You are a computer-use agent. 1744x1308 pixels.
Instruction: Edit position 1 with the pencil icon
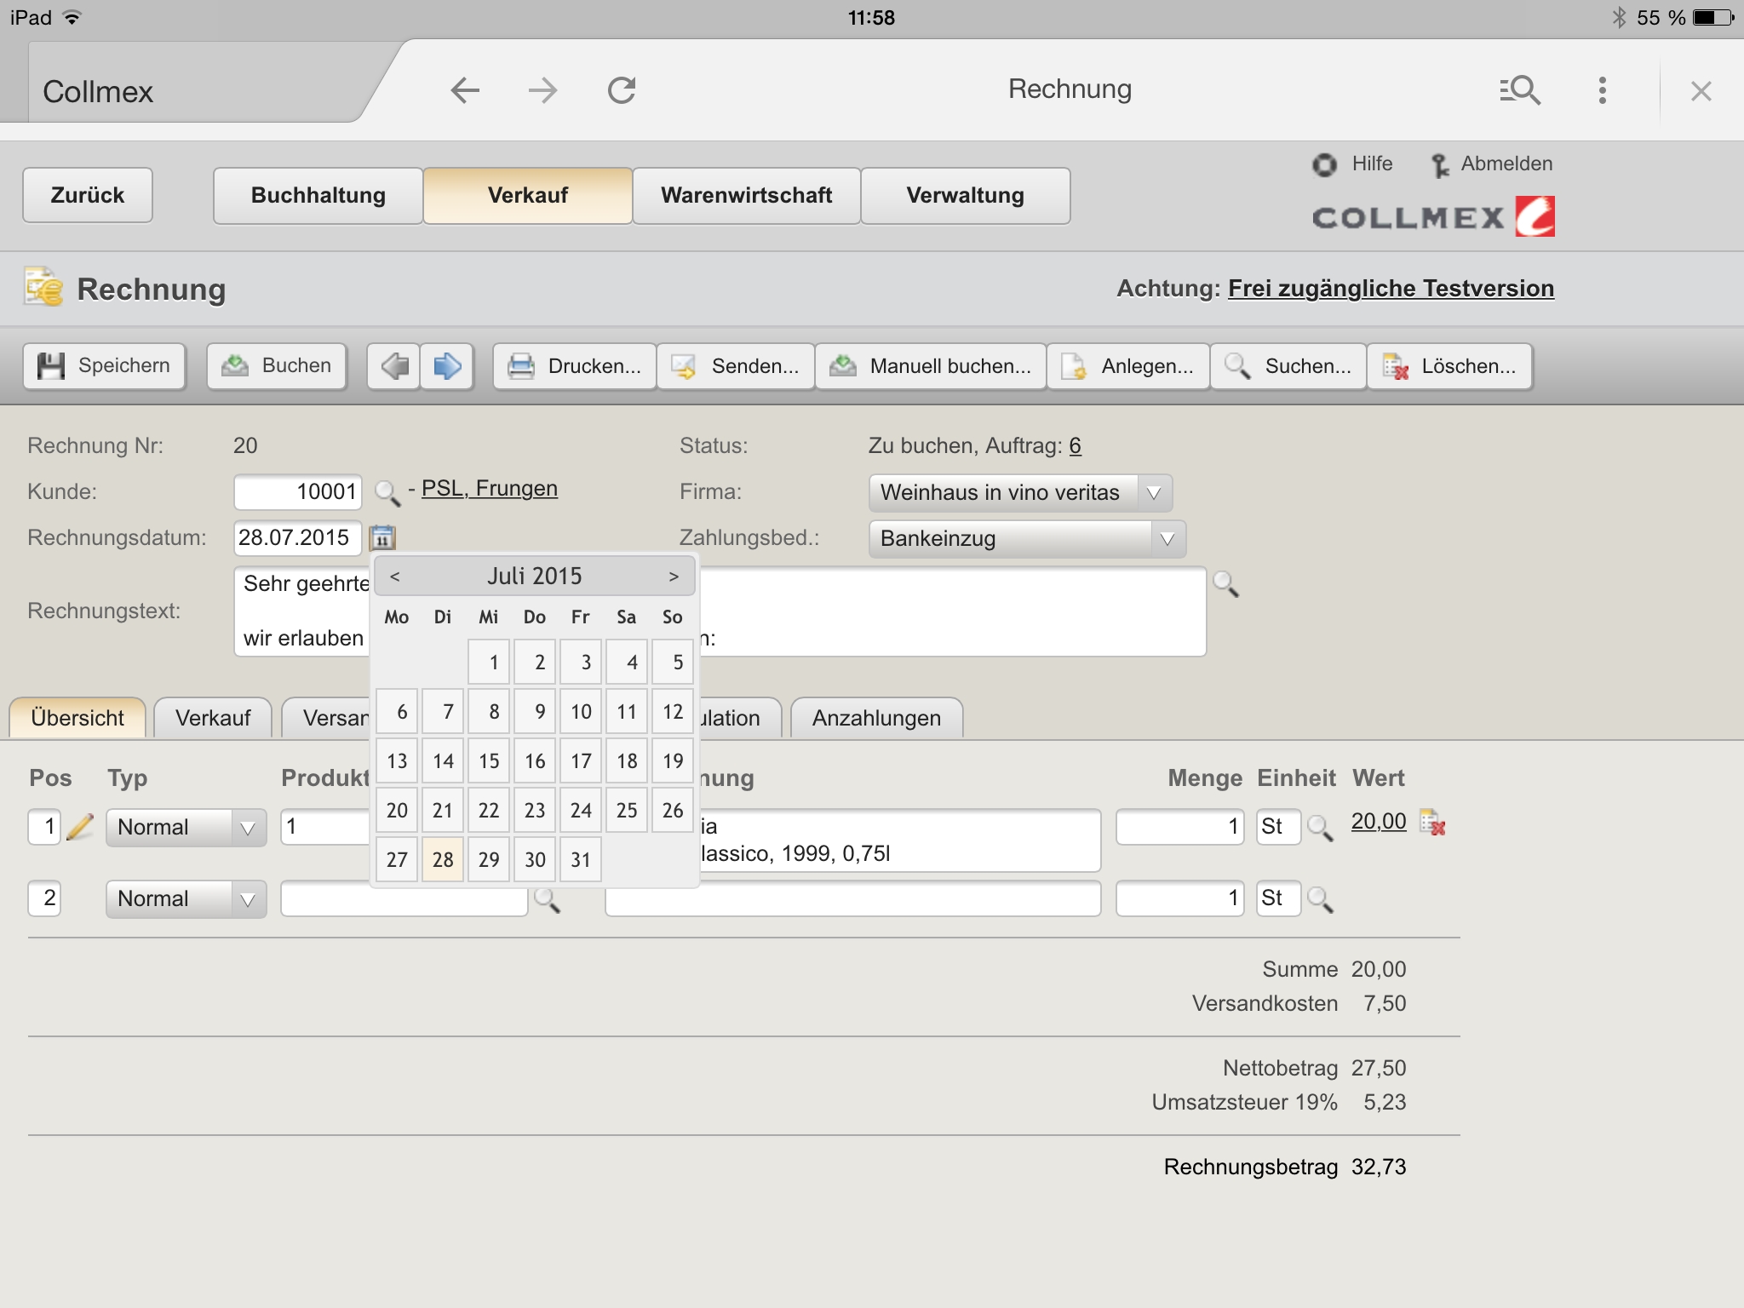[79, 826]
